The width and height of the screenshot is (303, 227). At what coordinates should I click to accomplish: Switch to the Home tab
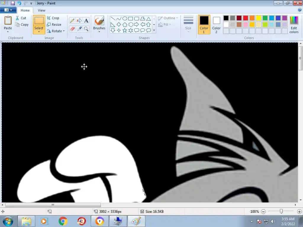[25, 10]
